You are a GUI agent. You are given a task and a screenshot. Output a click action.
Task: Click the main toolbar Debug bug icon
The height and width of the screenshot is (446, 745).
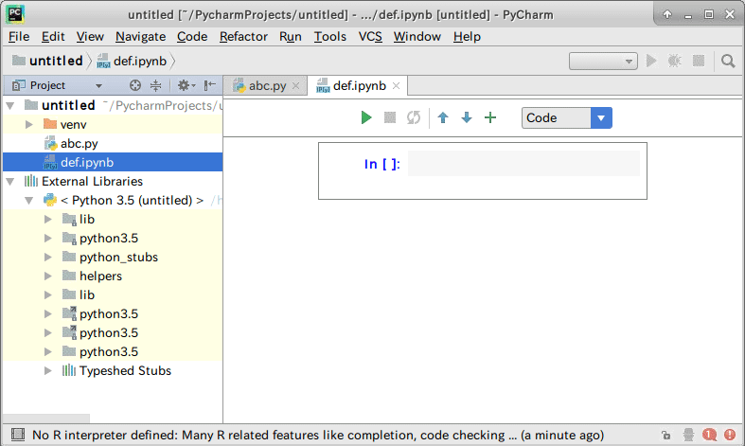[x=675, y=61]
